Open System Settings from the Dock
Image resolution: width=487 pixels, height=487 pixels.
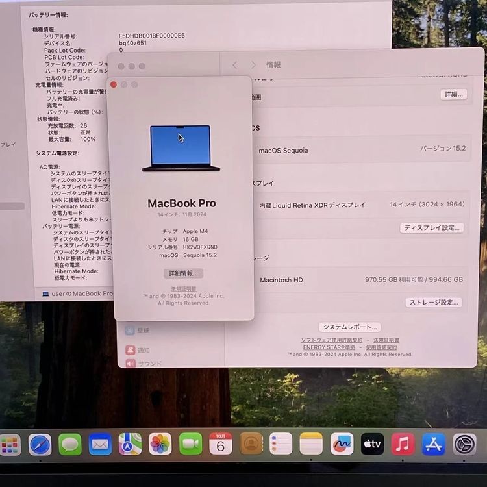click(464, 444)
